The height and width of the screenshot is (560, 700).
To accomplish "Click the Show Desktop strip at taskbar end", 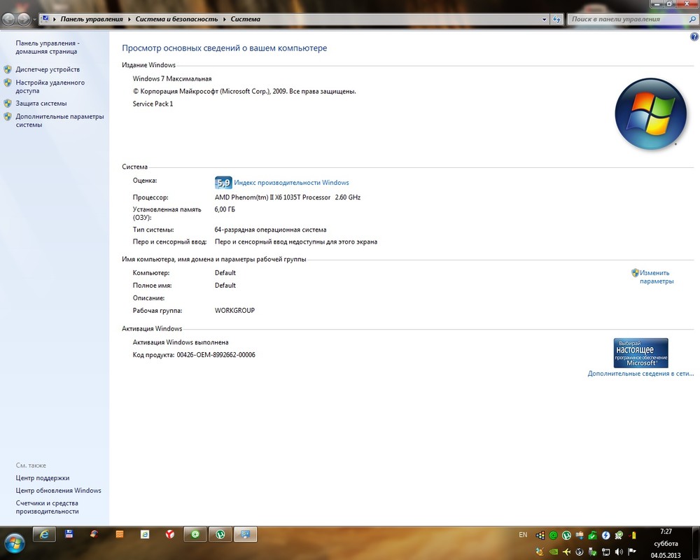I will tap(696, 543).
